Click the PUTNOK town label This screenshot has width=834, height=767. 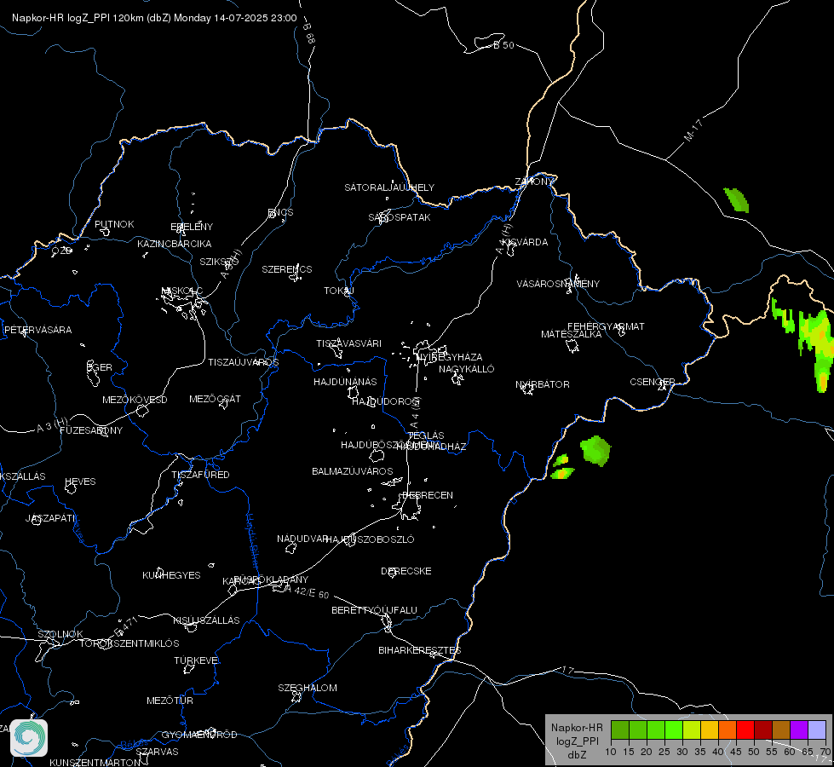(x=114, y=224)
